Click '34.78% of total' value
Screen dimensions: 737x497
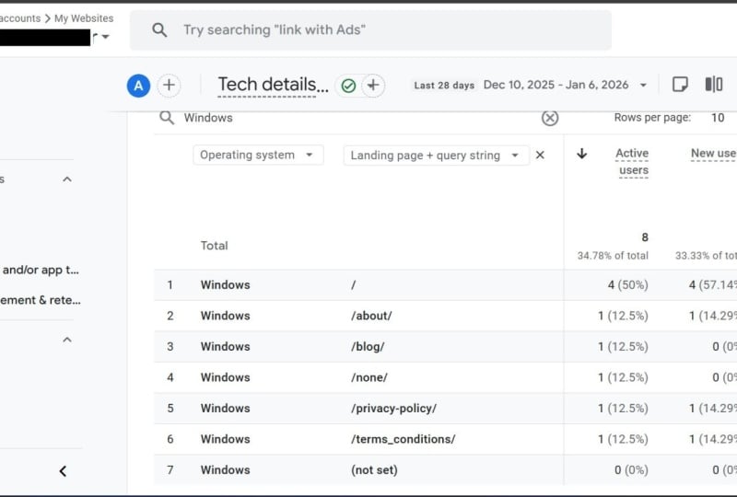[x=613, y=256]
